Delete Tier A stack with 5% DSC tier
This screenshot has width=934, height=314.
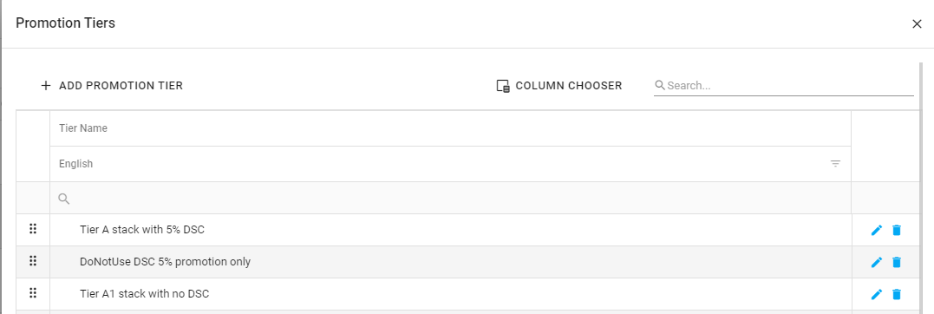(x=897, y=230)
